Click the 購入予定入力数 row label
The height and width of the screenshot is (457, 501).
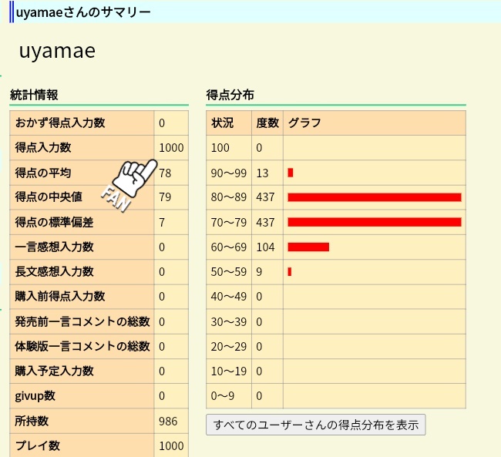click(x=54, y=371)
